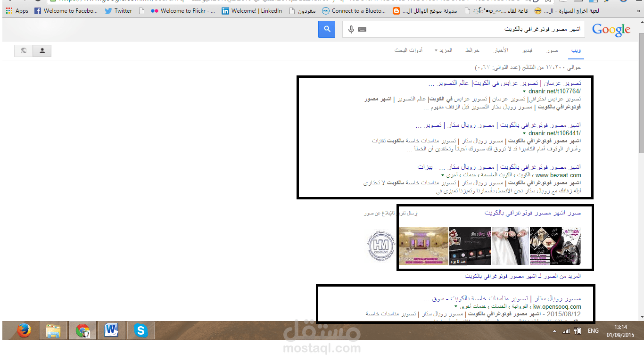Open أدوات البحث search tools
The width and height of the screenshot is (644, 362).
[409, 50]
